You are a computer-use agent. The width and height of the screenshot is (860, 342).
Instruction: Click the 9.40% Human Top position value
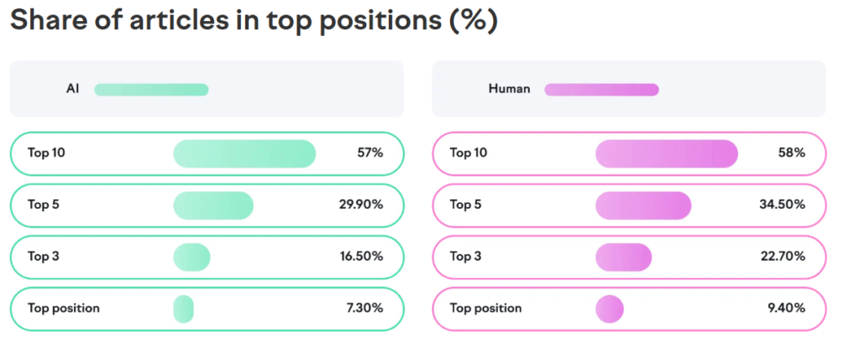(786, 308)
